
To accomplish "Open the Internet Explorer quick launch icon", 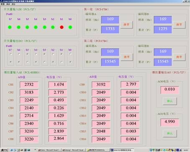I will [x=12, y=150].
